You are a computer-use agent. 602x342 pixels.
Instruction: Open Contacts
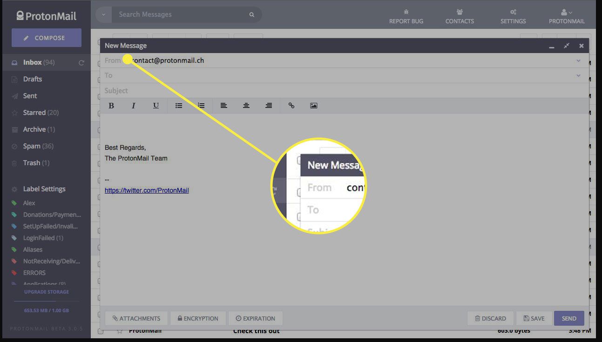coord(460,17)
